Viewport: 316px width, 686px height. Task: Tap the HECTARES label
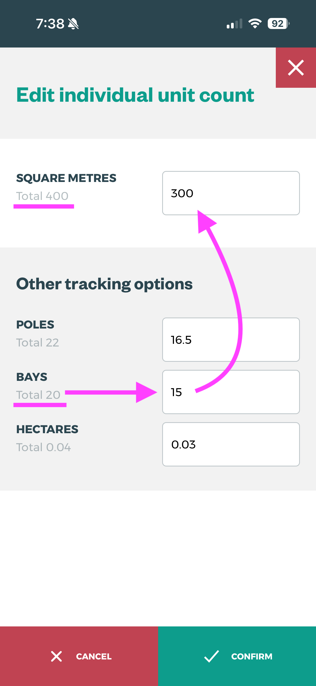click(47, 429)
